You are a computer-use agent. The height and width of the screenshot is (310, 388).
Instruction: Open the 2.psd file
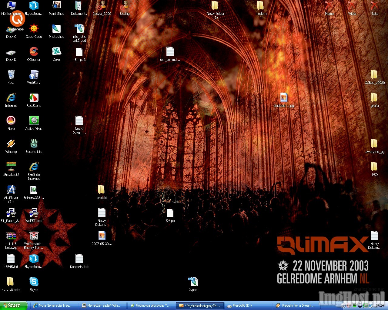[193, 284]
